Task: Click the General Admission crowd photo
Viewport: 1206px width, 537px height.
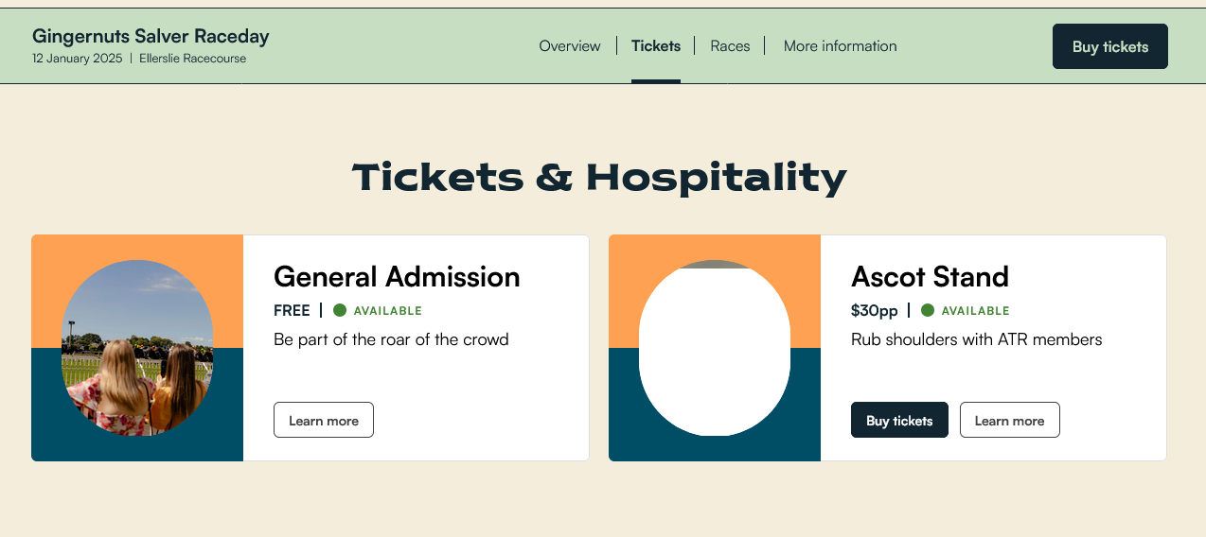Action: point(137,348)
